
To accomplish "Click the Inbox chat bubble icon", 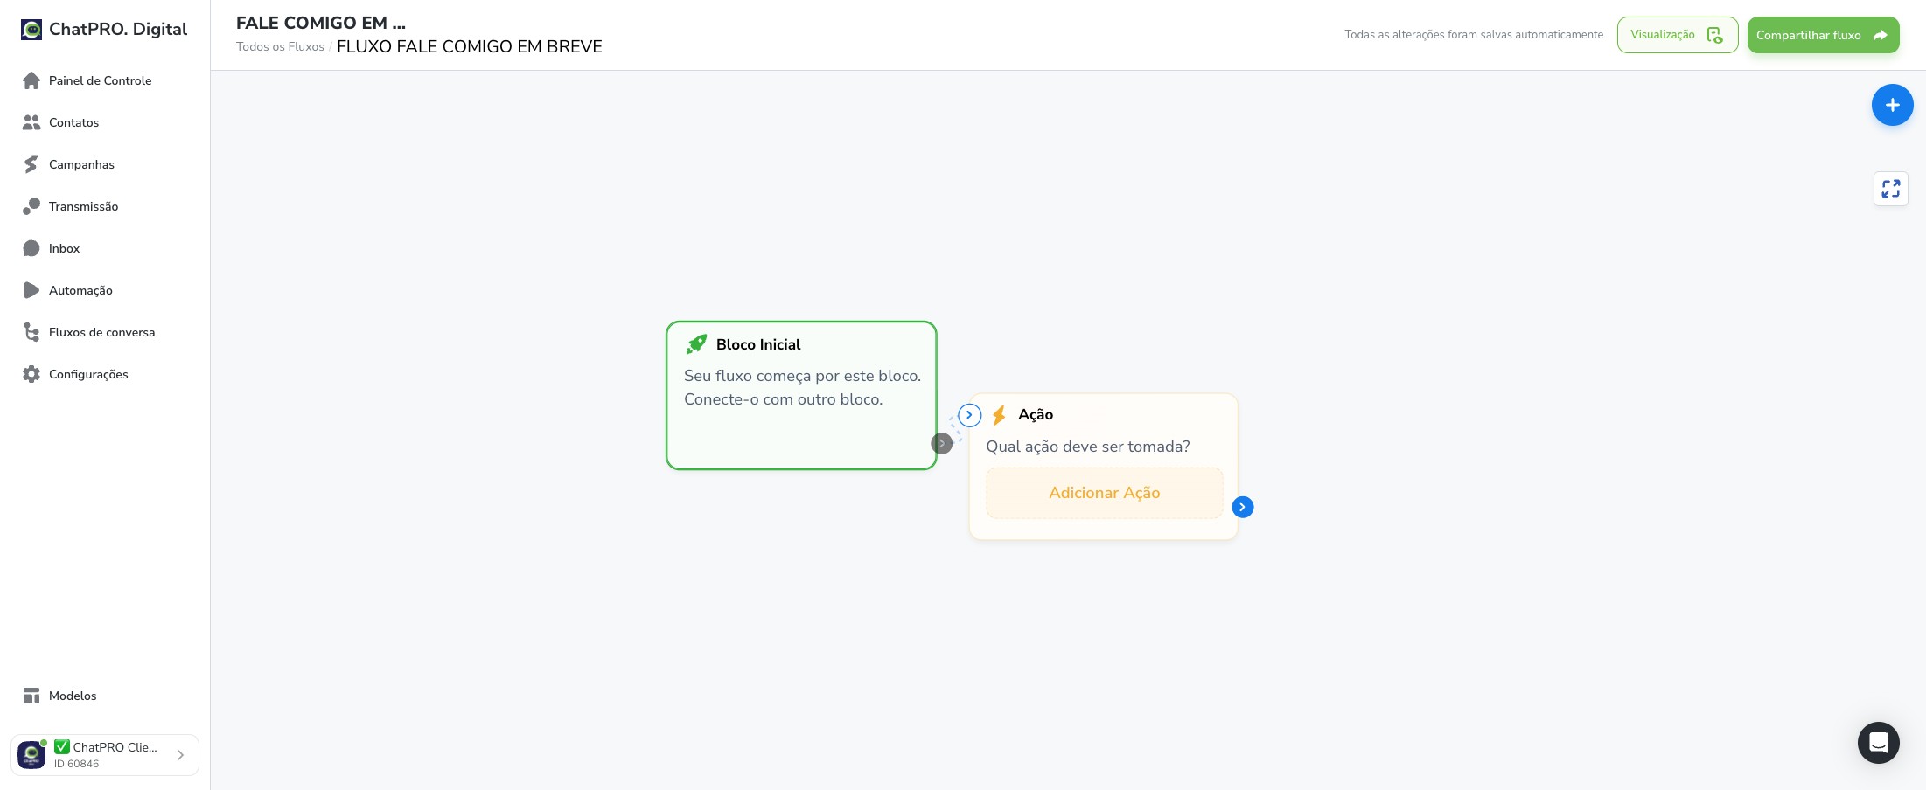I will (x=31, y=248).
